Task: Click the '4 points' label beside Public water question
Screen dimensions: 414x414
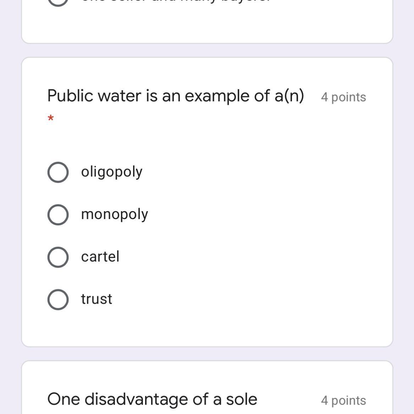Action: pos(343,97)
